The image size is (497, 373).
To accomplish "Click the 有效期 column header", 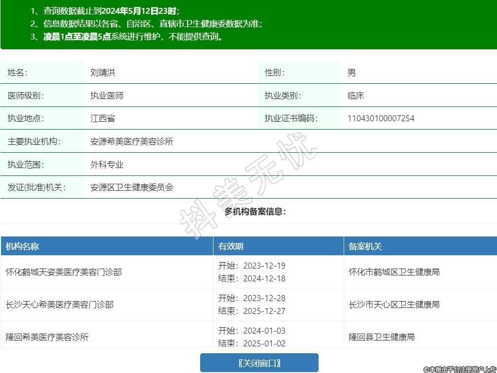I will click(x=231, y=246).
